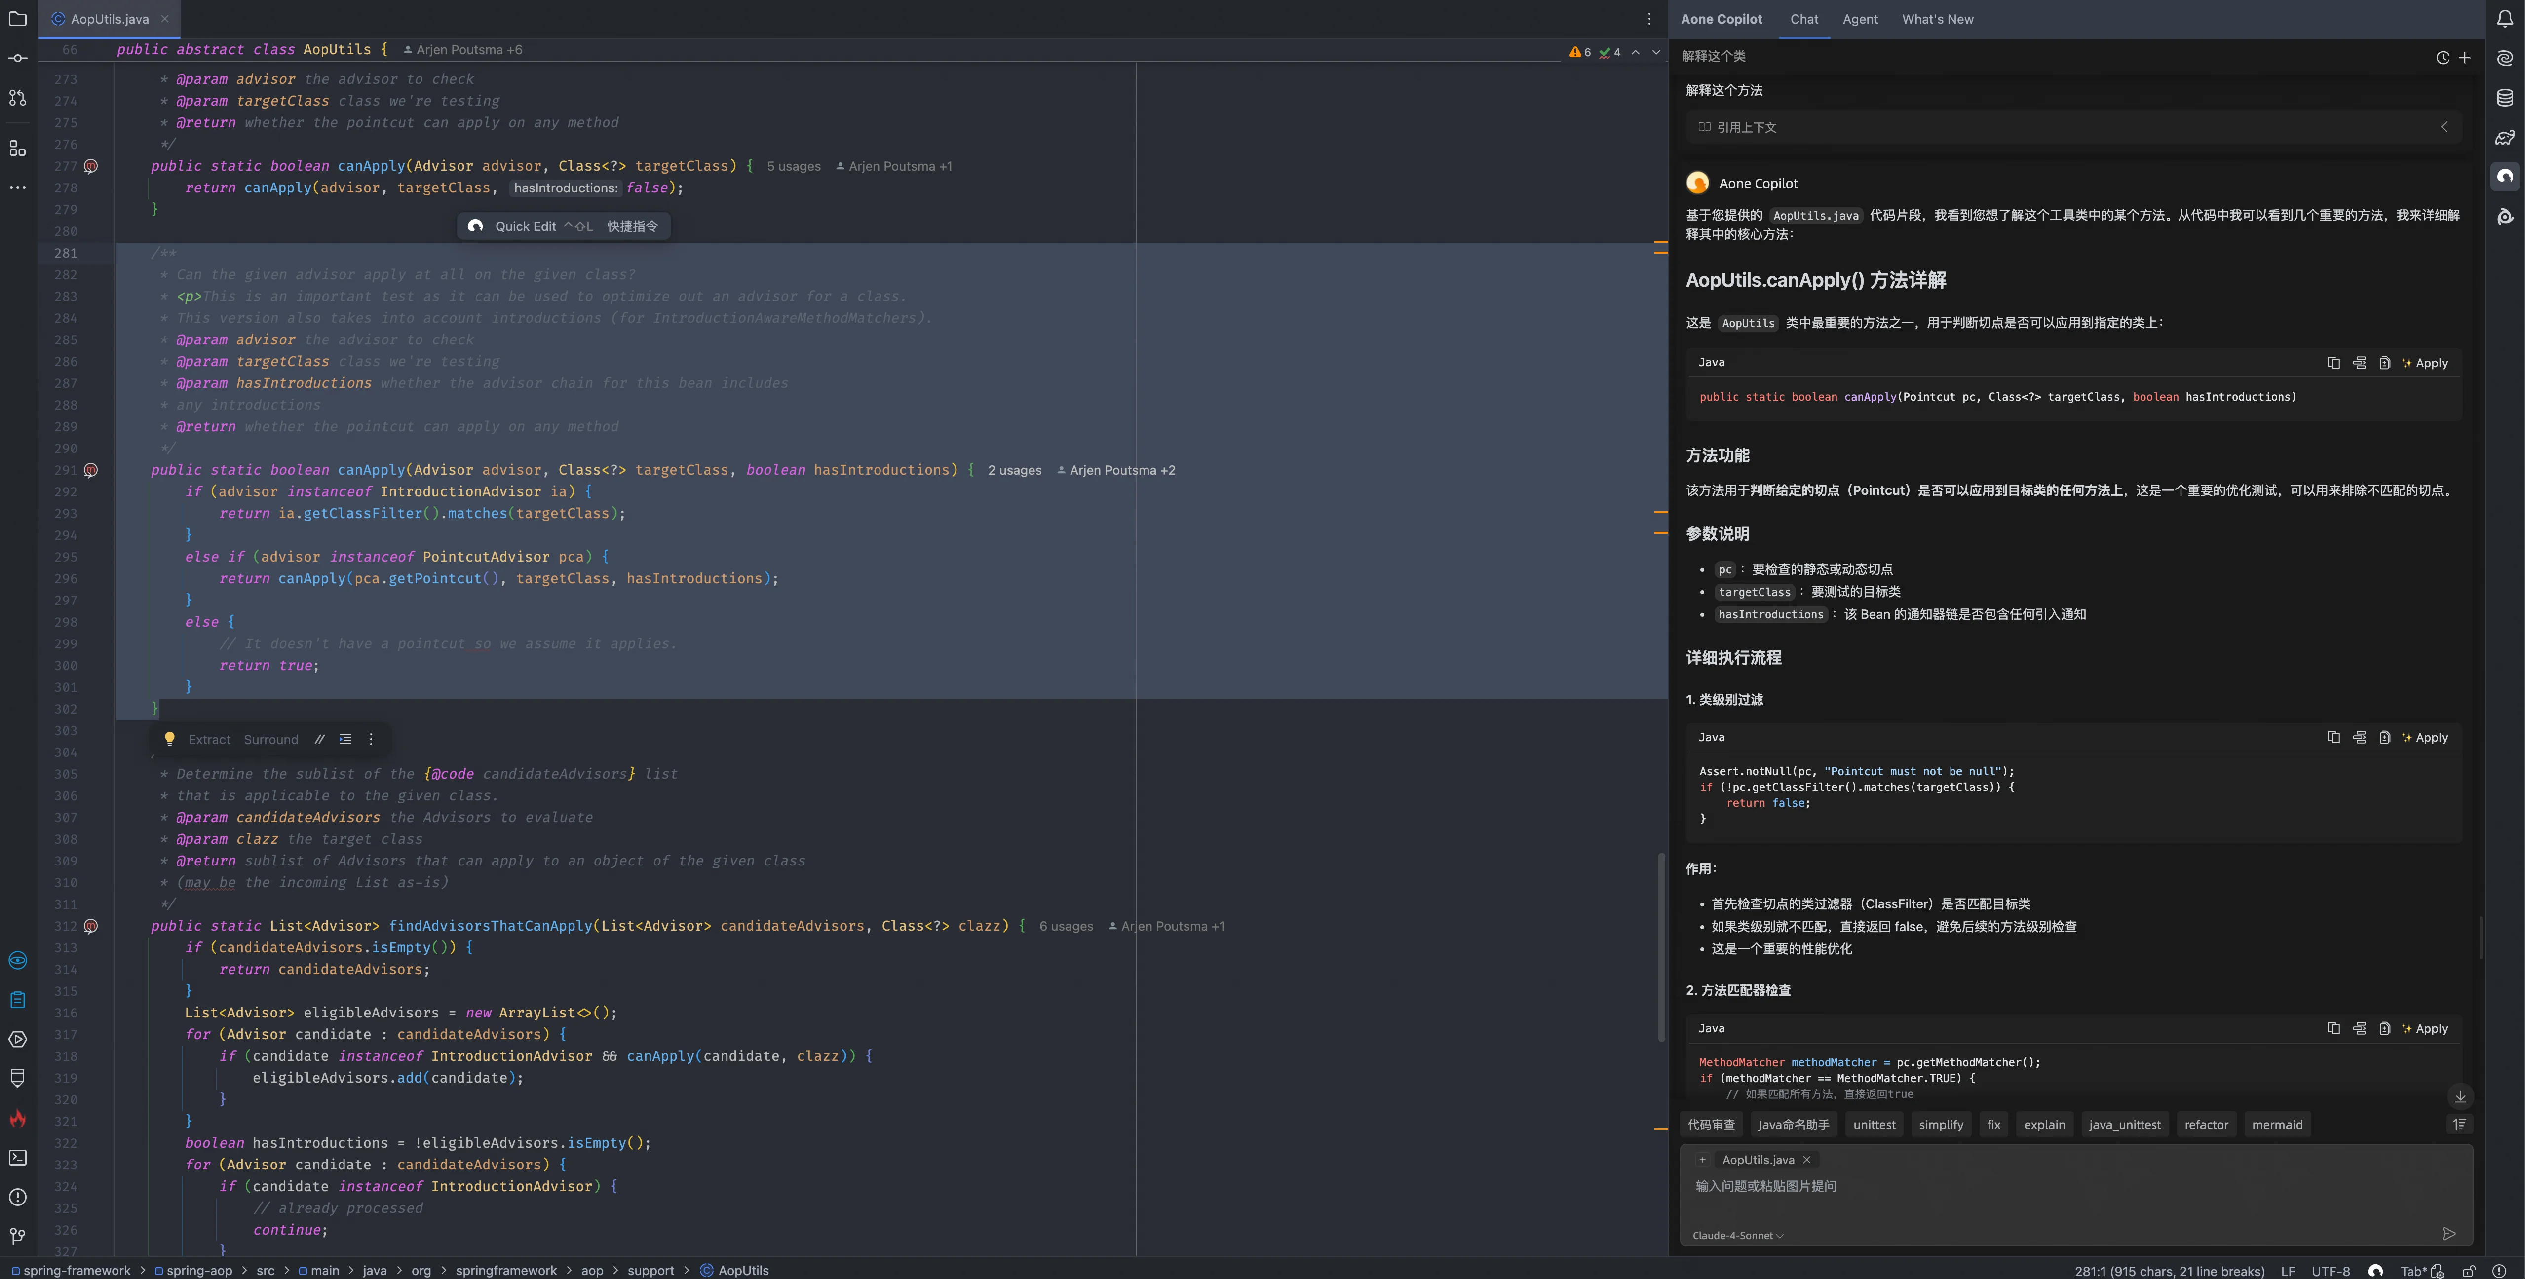Open Notifications bell icon

[2504, 19]
